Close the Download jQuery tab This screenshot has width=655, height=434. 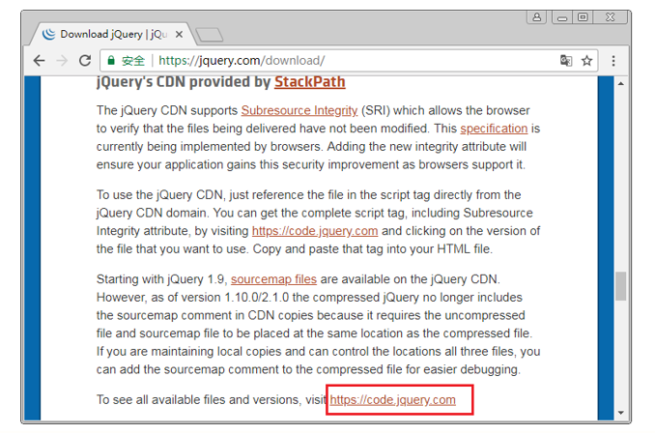pos(179,34)
